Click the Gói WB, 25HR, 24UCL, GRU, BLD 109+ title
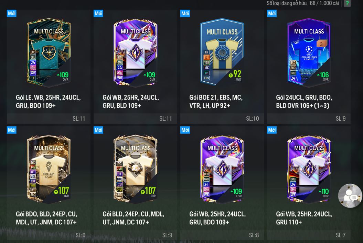363x243 pixels. click(131, 101)
